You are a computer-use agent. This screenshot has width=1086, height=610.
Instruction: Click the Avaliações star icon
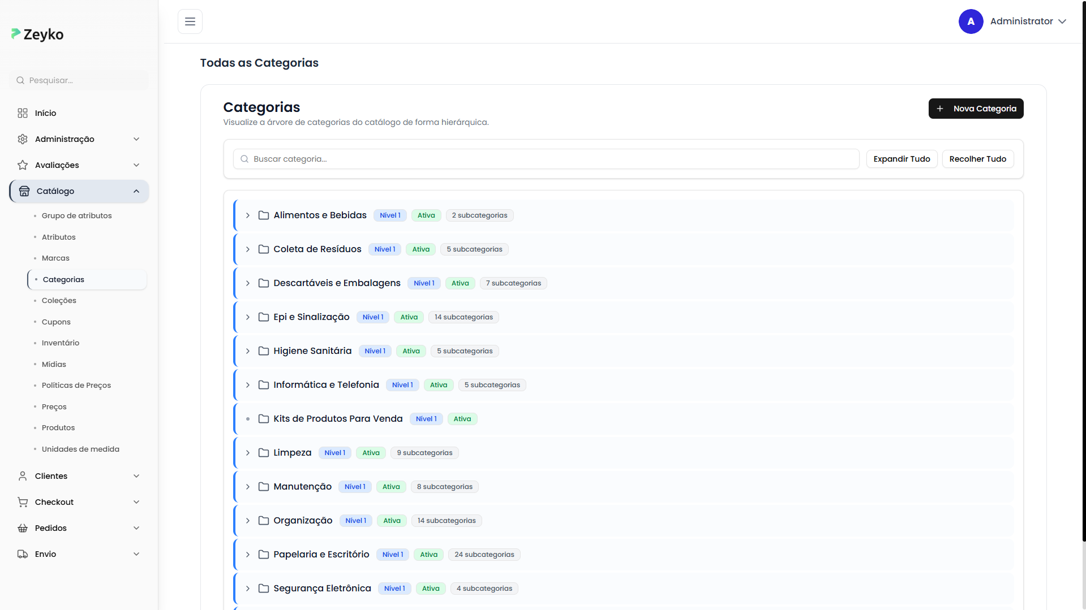pos(23,165)
